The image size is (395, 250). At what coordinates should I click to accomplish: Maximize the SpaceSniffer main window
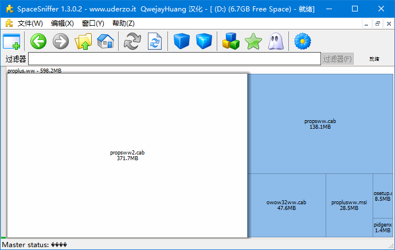[355, 9]
